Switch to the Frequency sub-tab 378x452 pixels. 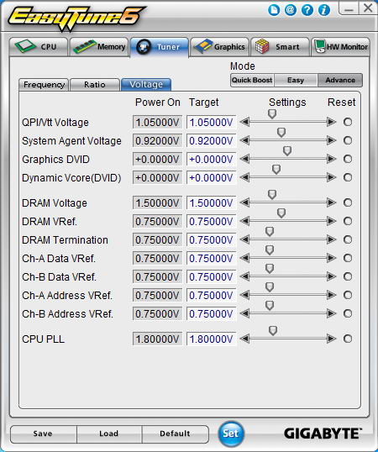pos(44,85)
